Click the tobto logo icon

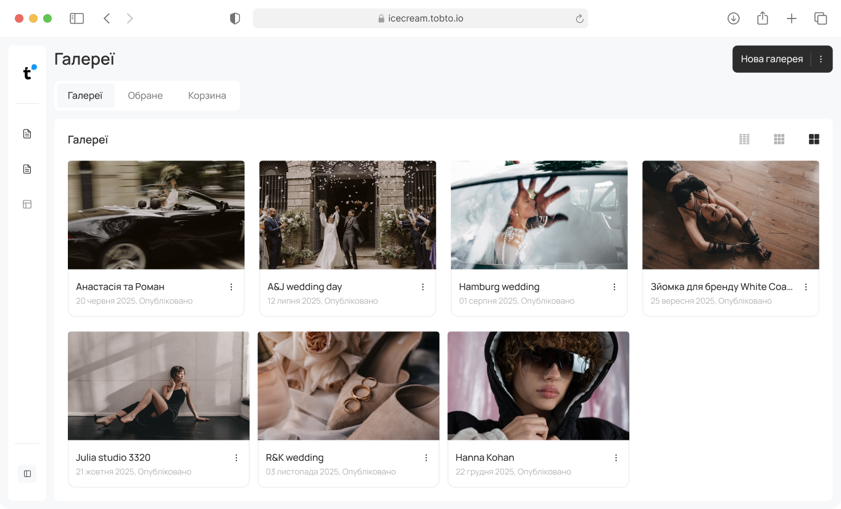pyautogui.click(x=28, y=73)
